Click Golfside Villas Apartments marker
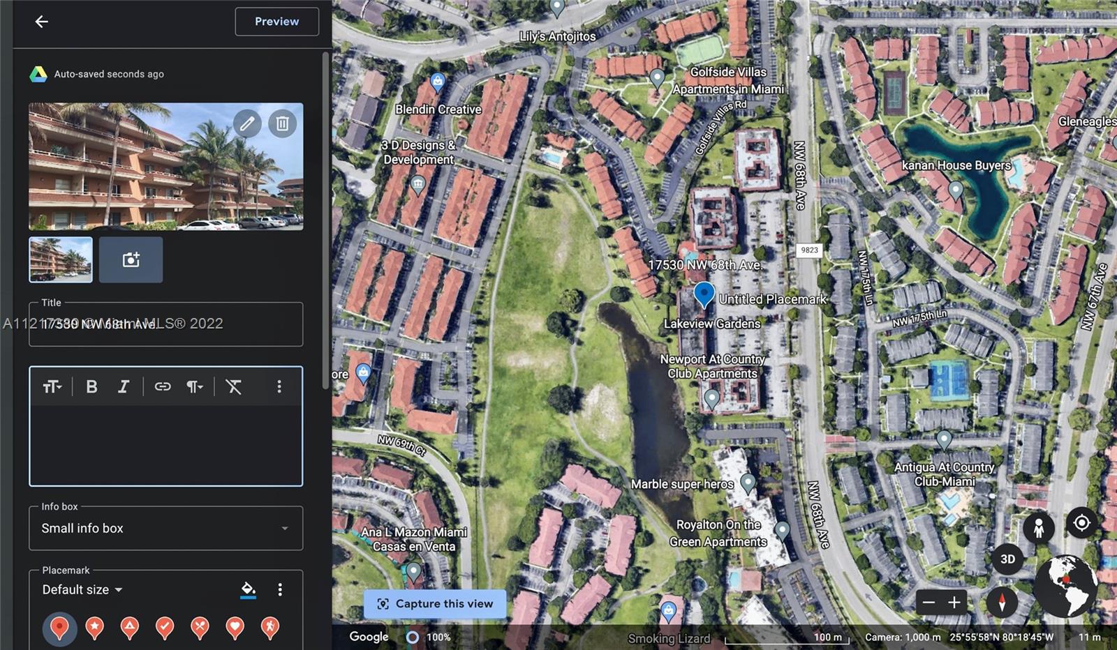 click(657, 78)
